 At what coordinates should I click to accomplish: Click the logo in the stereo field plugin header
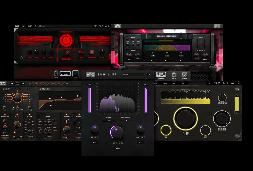117,26
